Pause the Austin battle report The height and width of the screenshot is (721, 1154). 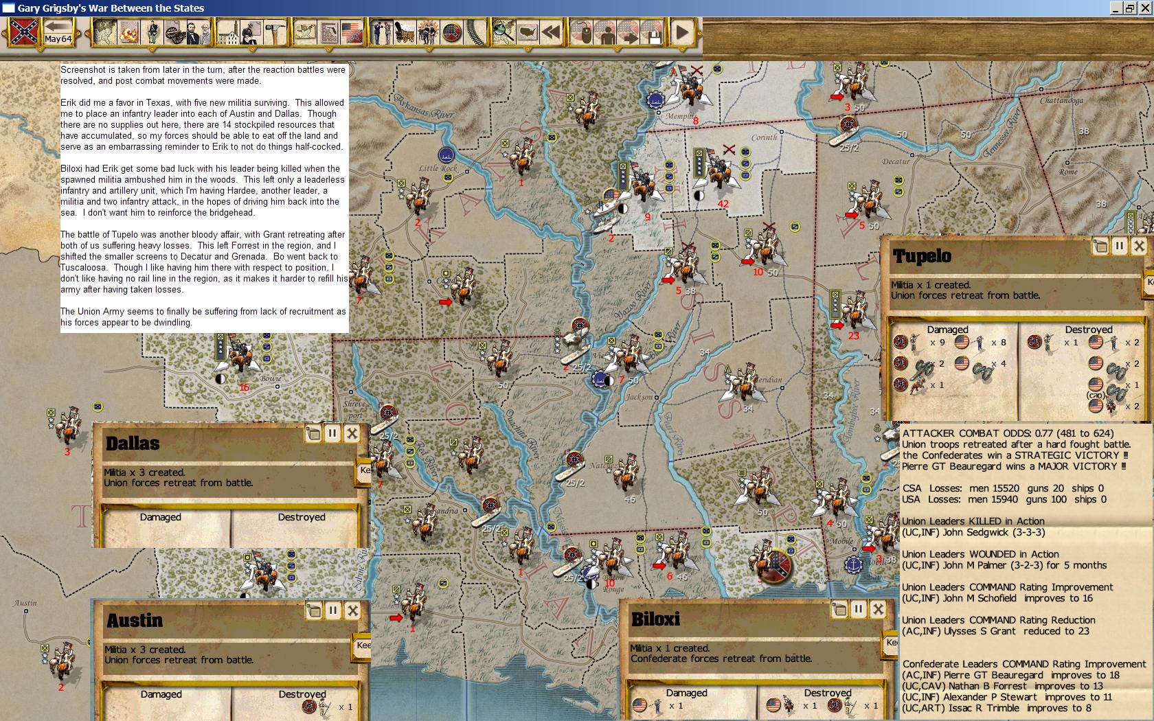tap(332, 610)
